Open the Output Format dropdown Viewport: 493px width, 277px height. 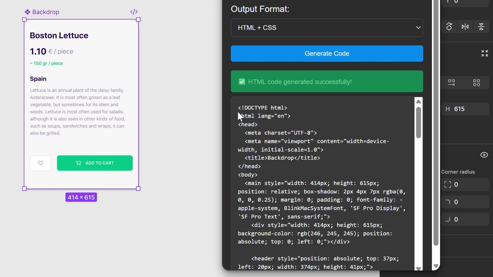click(327, 27)
